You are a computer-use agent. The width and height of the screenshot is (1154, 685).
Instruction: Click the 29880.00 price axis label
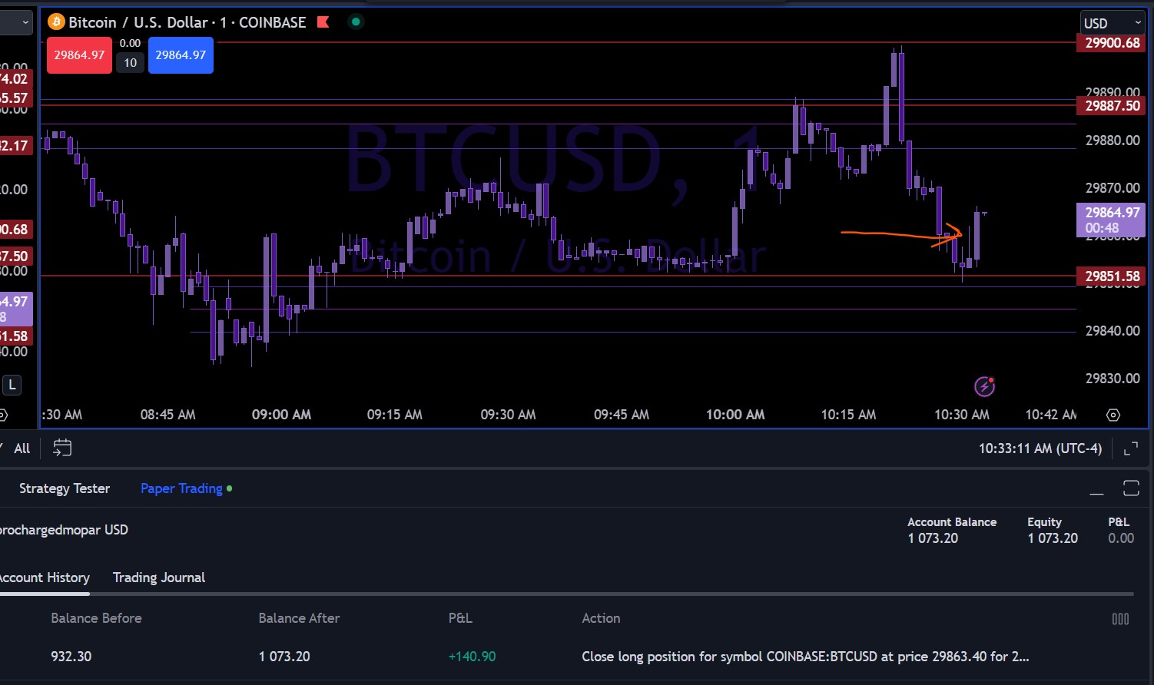point(1113,141)
